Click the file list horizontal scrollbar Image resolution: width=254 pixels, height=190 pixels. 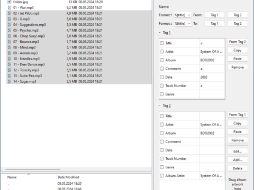33,169
